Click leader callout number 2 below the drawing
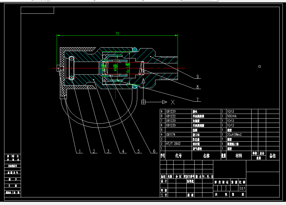This screenshot has width=286, height=205. 94,151
